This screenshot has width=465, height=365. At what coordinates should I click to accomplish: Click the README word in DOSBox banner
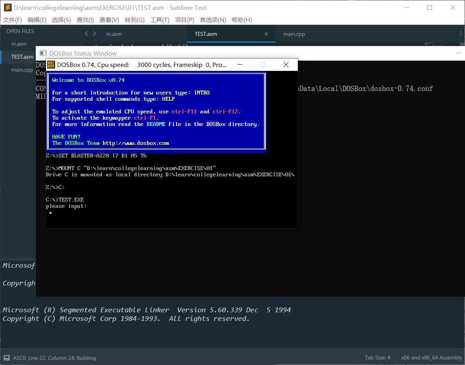(156, 124)
